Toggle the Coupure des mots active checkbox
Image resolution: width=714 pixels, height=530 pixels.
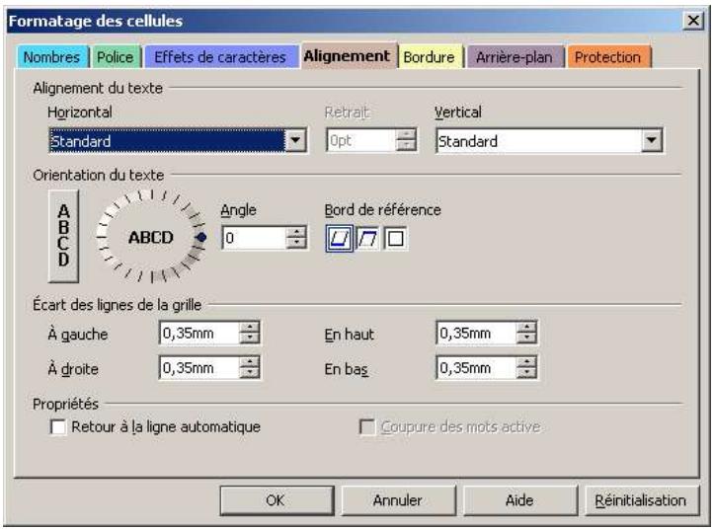point(367,427)
